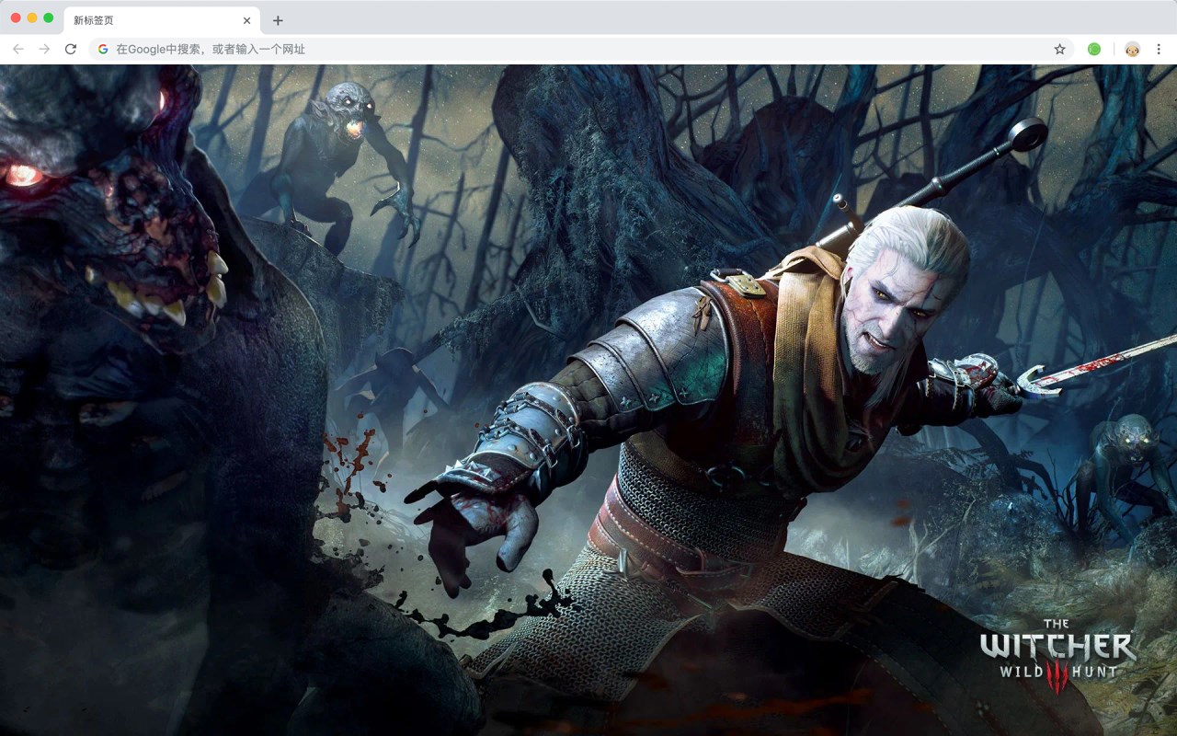Screen dimensions: 1177x736
Task: Open a new tab with plus button
Action: click(278, 20)
